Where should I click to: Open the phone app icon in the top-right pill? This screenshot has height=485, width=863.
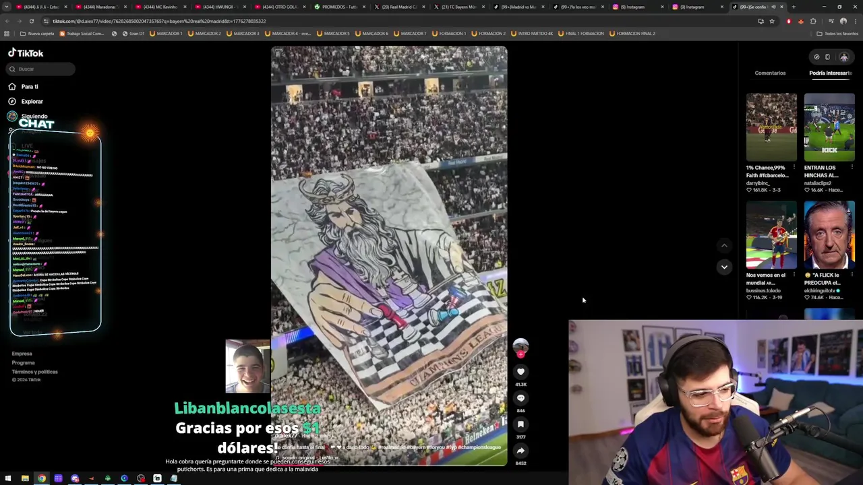[828, 57]
